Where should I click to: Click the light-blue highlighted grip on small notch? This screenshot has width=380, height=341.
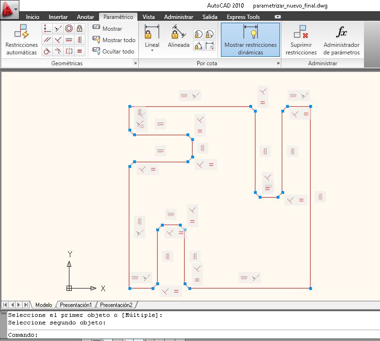[185, 230]
